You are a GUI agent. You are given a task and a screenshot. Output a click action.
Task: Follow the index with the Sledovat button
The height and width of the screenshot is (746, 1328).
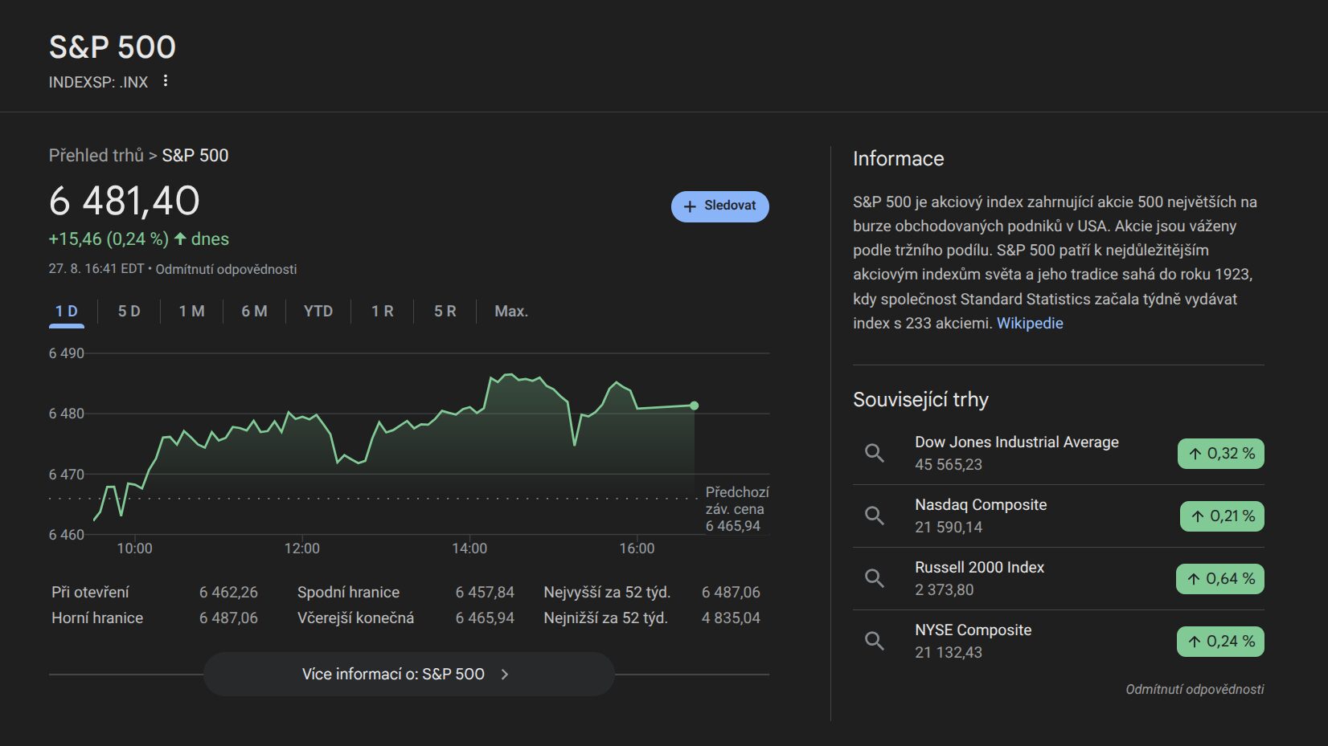point(720,206)
